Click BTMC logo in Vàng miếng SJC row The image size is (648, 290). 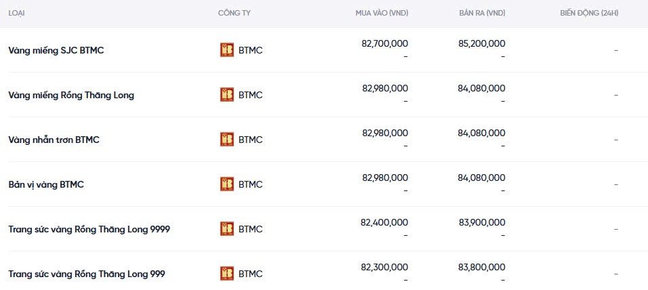click(x=227, y=50)
